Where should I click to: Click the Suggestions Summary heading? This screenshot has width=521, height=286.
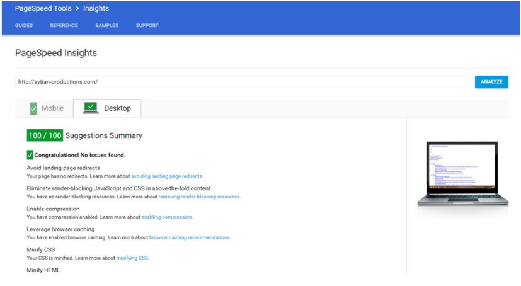pos(104,135)
